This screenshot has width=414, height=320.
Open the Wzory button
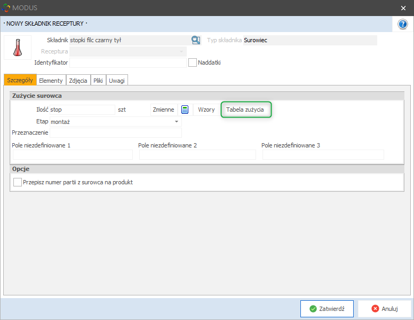[206, 110]
